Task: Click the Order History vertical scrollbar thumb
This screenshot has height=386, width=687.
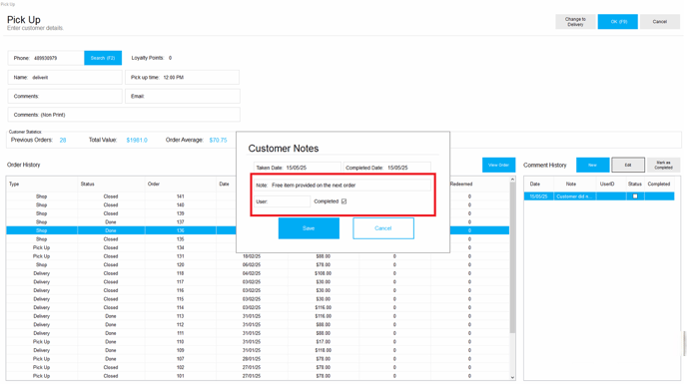Action: coord(512,258)
